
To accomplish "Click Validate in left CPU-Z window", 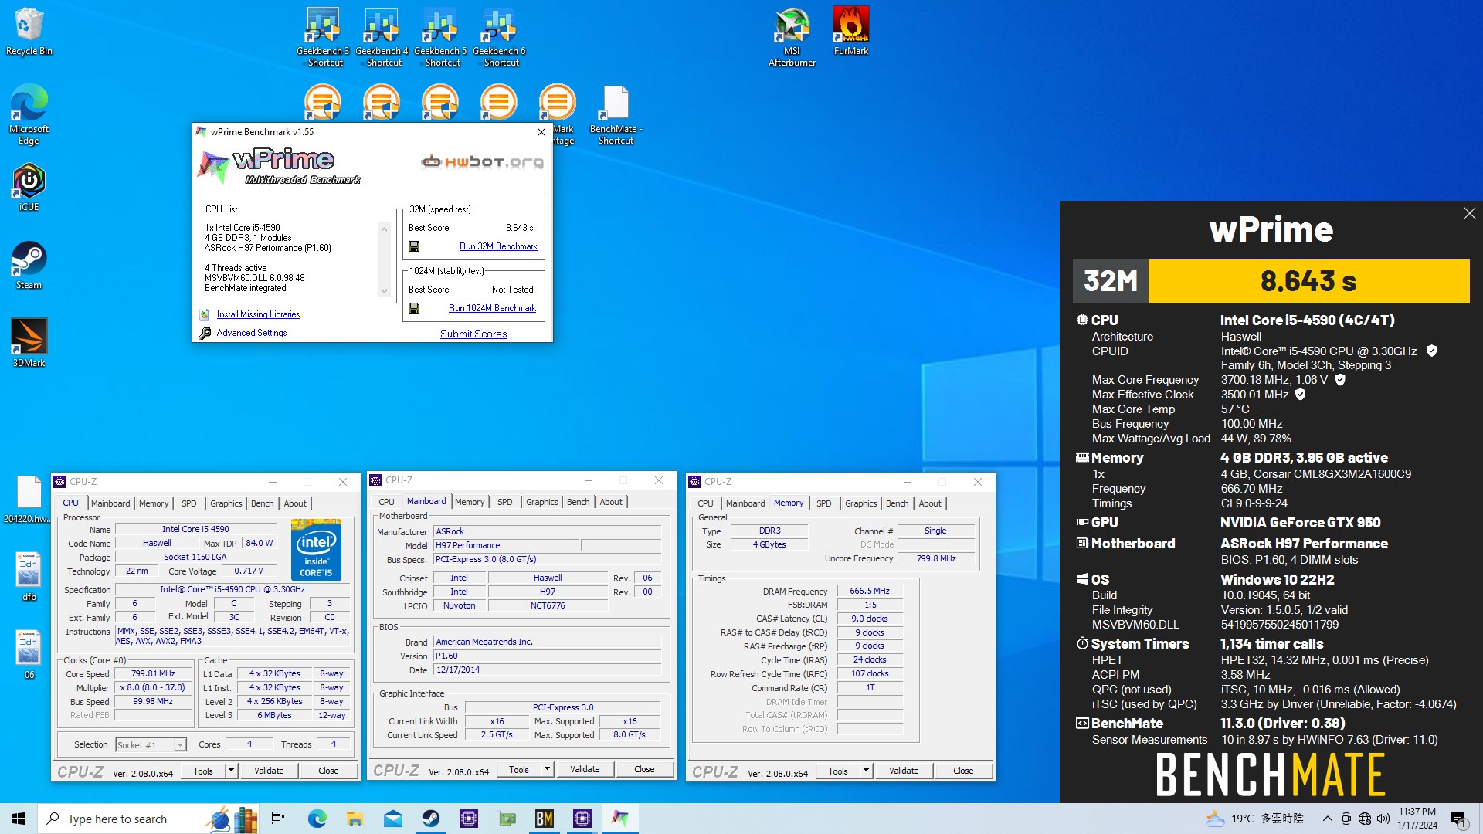I will (269, 771).
